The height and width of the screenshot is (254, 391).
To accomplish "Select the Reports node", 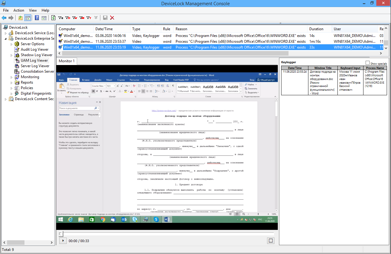I will pos(27,82).
